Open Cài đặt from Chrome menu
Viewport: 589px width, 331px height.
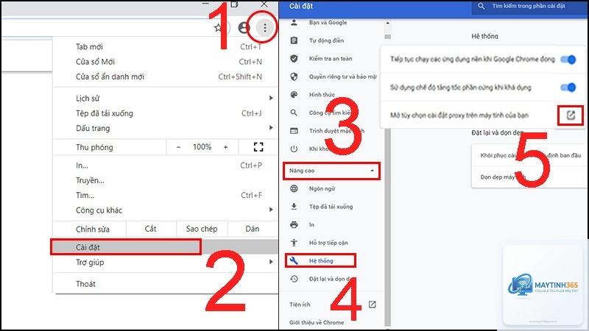click(x=165, y=247)
